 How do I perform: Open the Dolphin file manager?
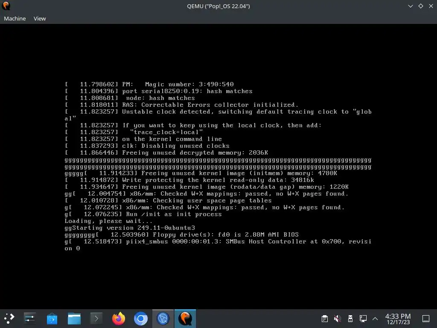coord(74,319)
